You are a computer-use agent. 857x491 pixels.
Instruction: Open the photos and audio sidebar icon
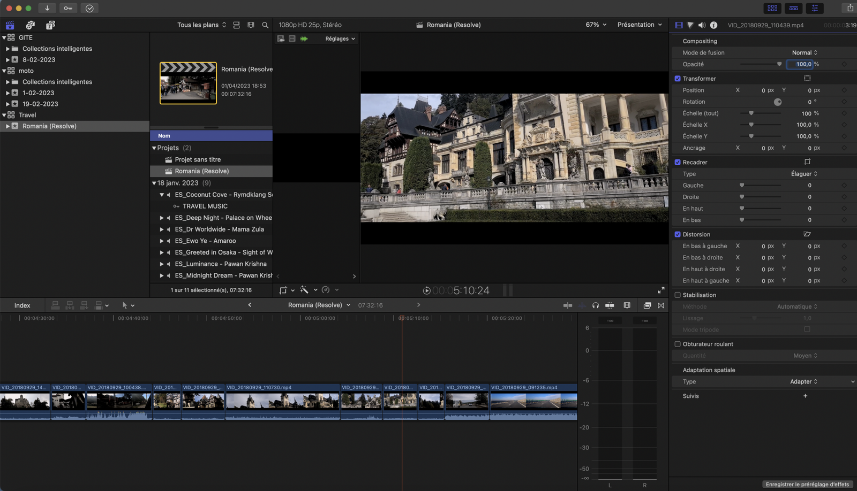30,25
